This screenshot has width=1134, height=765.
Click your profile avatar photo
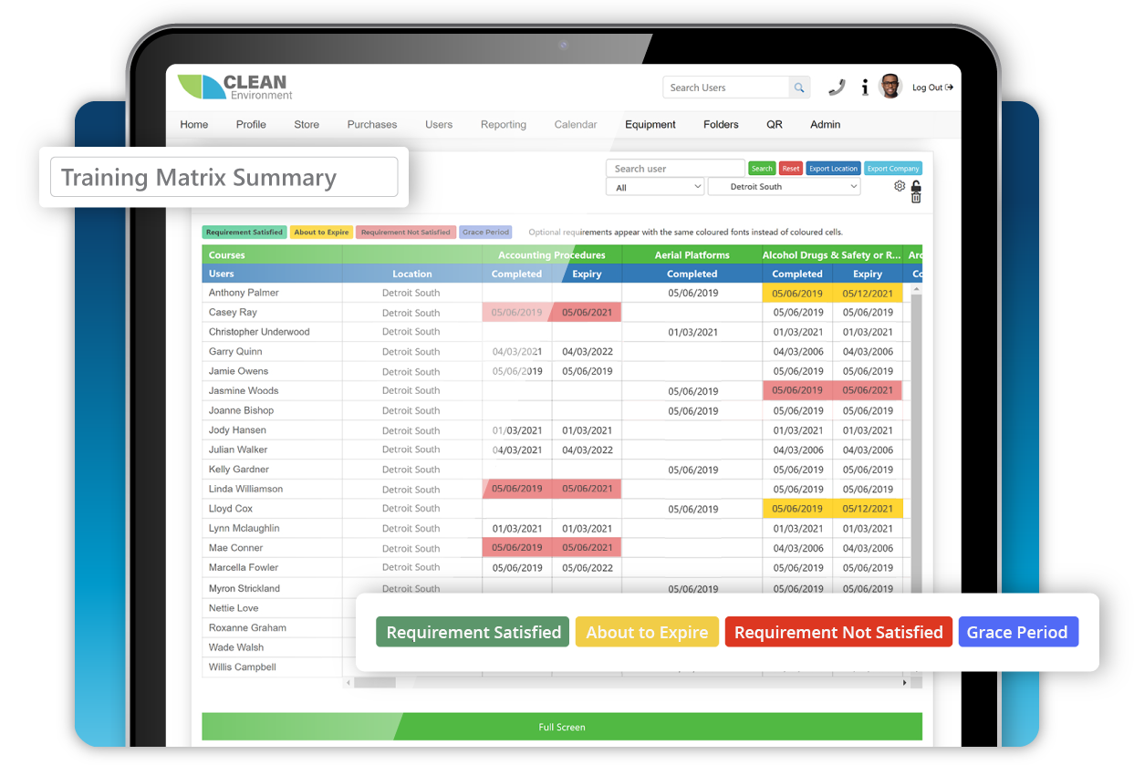[890, 86]
